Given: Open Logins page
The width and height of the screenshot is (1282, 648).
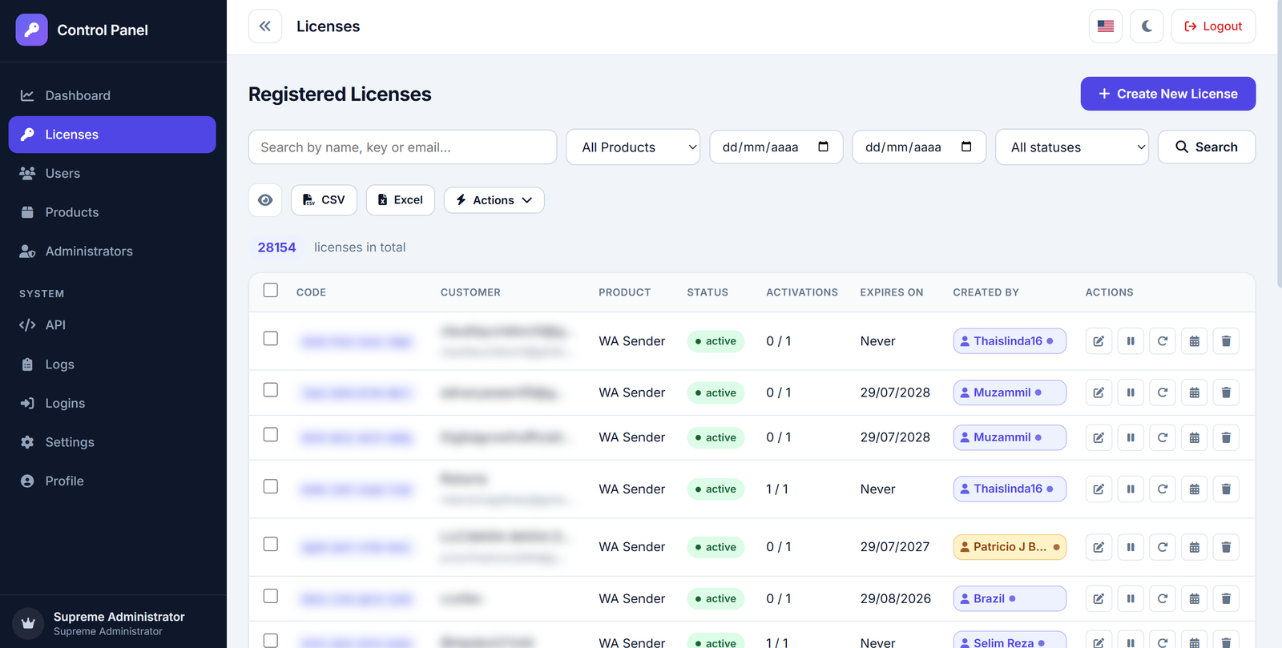Looking at the screenshot, I should click(112, 404).
